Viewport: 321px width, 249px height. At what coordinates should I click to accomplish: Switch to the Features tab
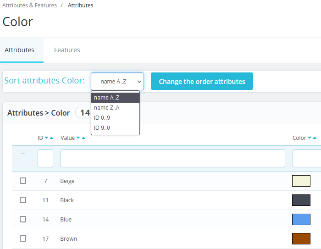pyautogui.click(x=67, y=50)
